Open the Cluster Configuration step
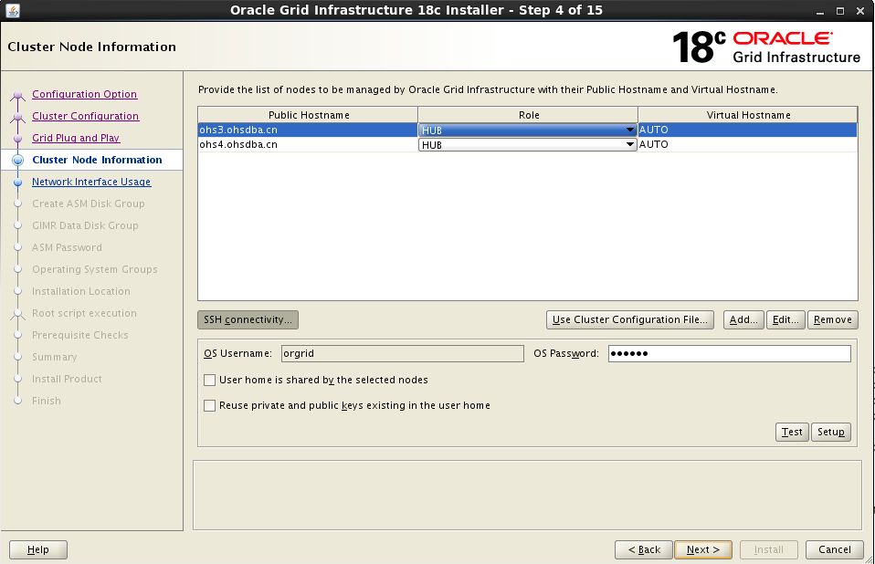Viewport: 875px width, 564px height. (x=85, y=116)
